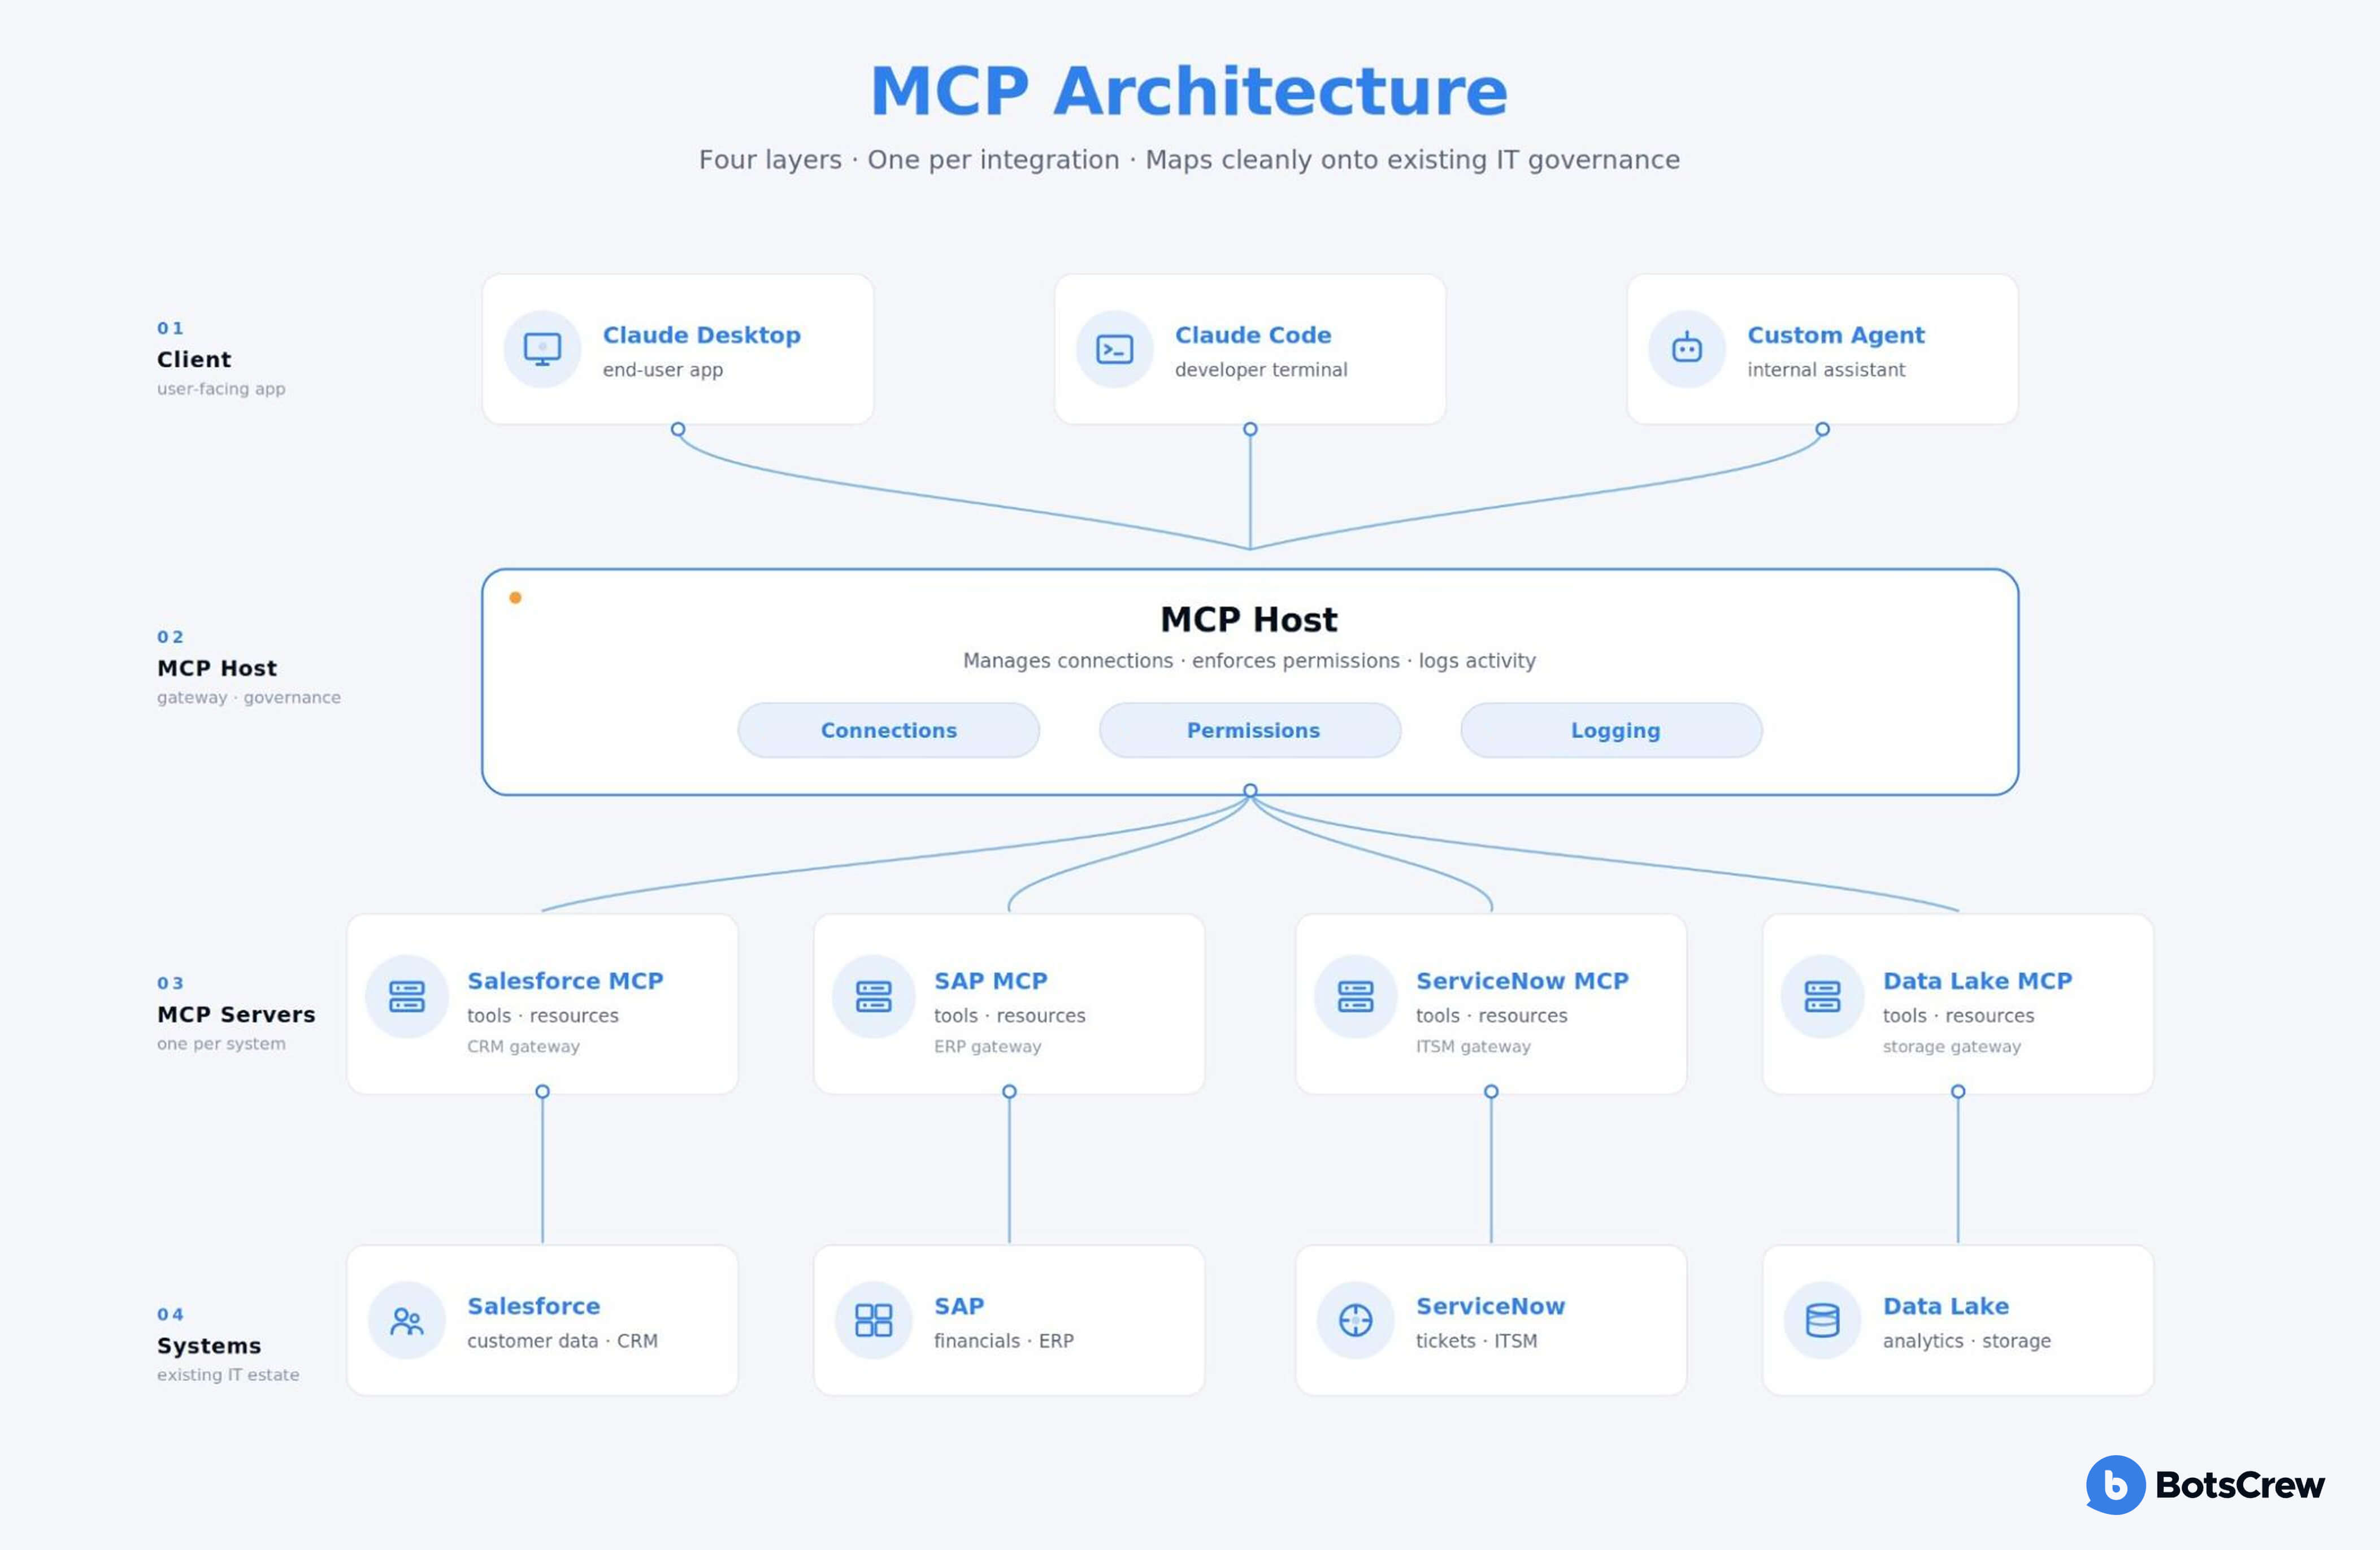Click 'end-user app' text
The image size is (2380, 1550).
click(x=662, y=370)
